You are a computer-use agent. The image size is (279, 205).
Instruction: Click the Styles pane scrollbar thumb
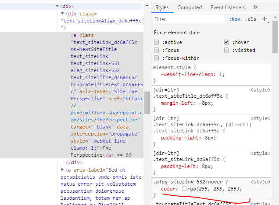tap(275, 37)
